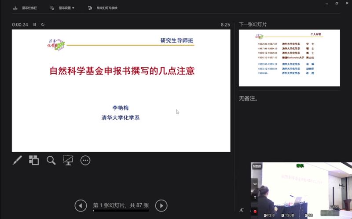Click the next slide preview thumbnail
352x219 pixels.
289,58
